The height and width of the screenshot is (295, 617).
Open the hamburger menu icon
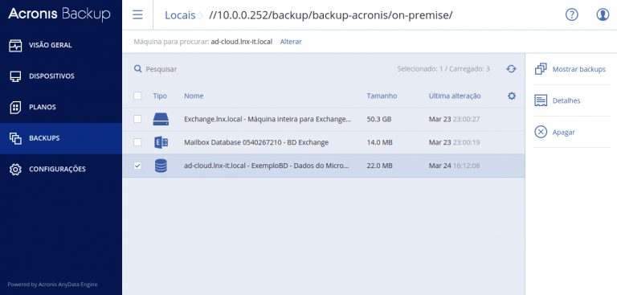pos(137,14)
